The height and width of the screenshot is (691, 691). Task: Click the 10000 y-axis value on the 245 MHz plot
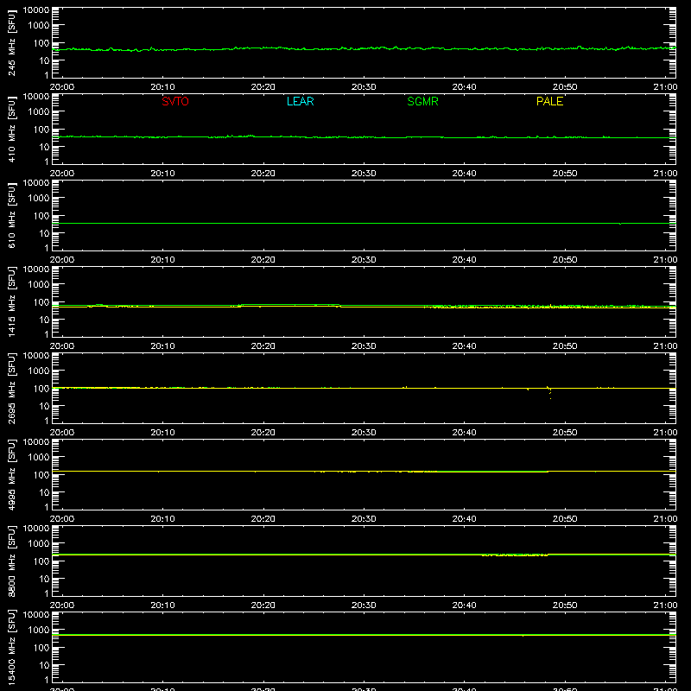(36, 10)
